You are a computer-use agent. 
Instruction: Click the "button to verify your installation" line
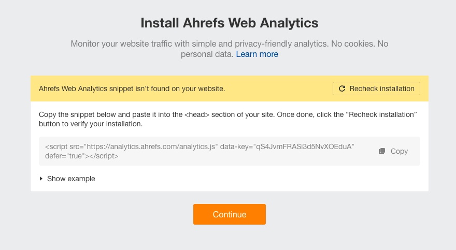click(90, 124)
